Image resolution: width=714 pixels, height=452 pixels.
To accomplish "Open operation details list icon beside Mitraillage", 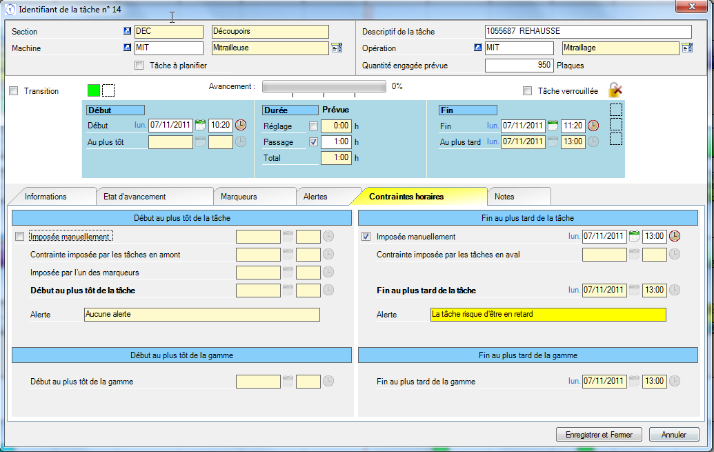I will [x=687, y=48].
